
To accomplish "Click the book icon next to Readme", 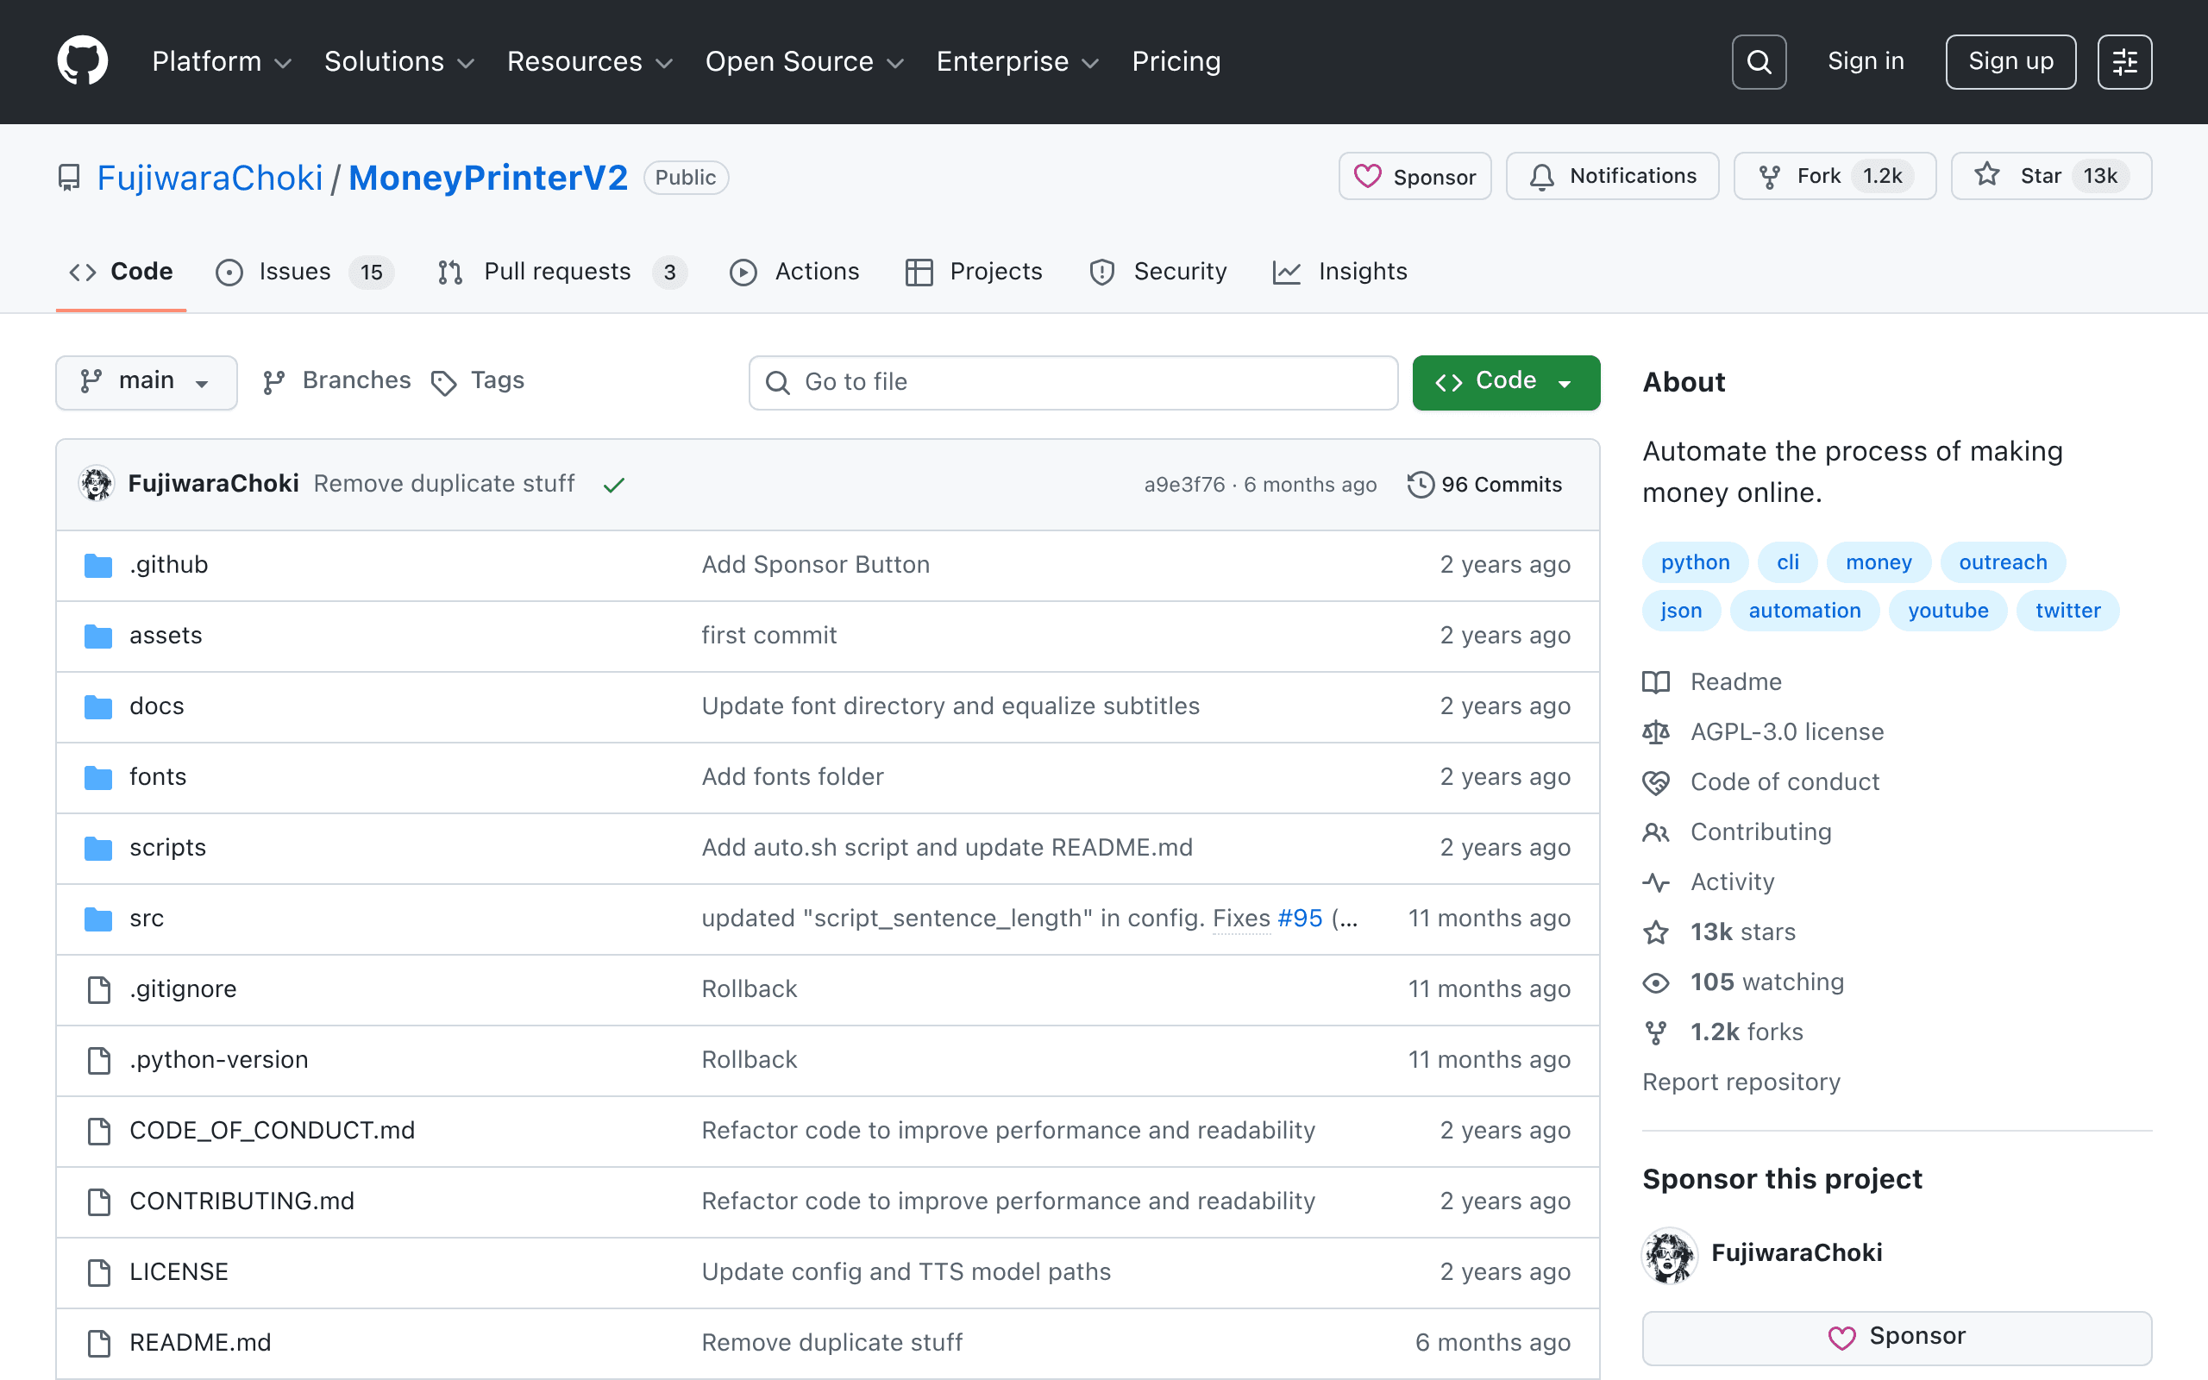I will click(x=1655, y=681).
